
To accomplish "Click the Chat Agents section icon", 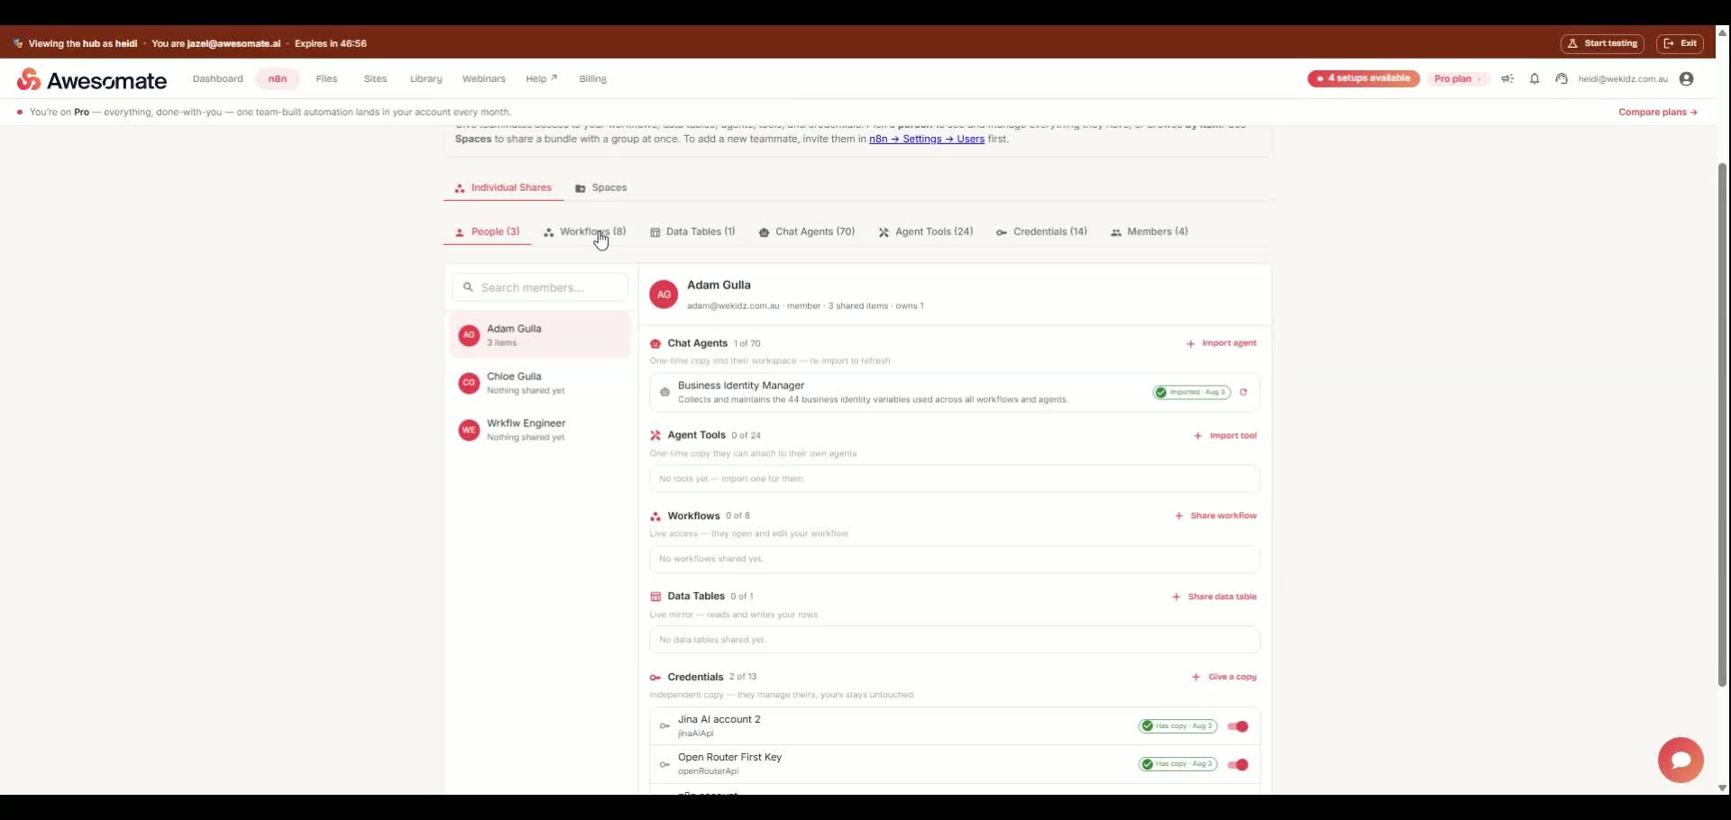I will tap(655, 343).
